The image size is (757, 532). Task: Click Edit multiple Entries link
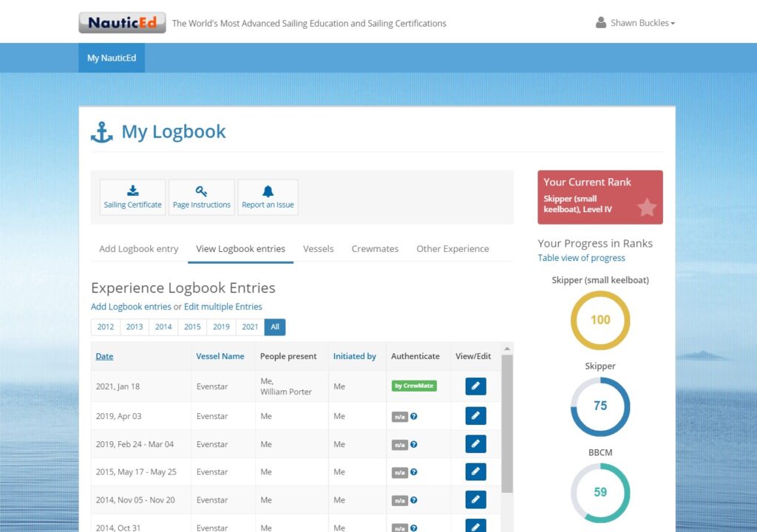click(223, 306)
